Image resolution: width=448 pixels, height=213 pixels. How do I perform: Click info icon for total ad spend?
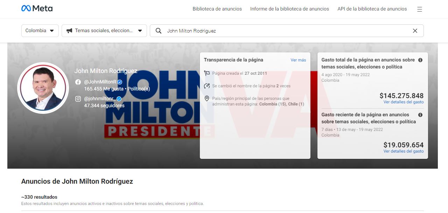tap(420, 60)
